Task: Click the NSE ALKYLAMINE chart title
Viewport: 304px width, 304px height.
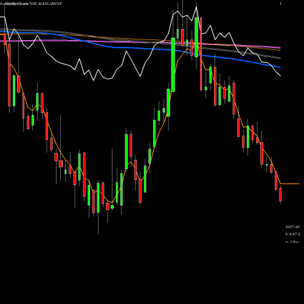Action: 46,4
